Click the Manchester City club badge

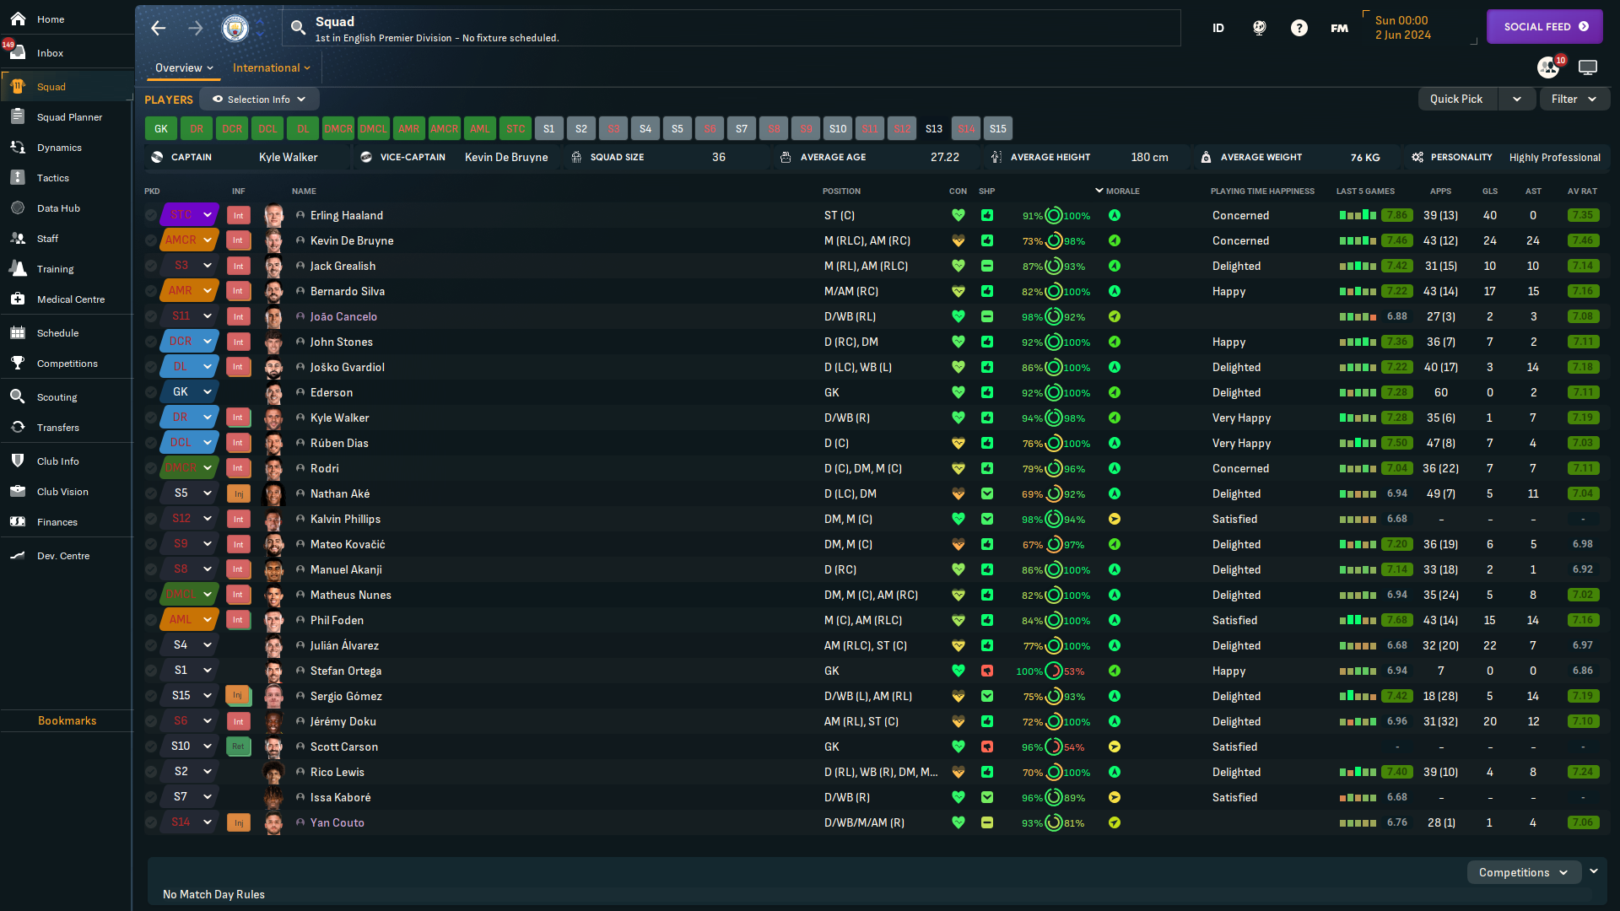[235, 28]
